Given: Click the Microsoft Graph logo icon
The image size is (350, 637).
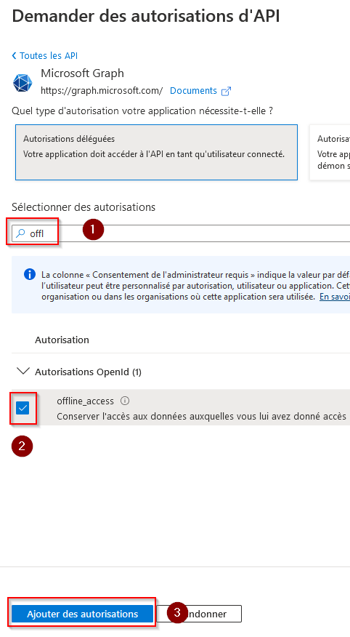Looking at the screenshot, I should point(23,83).
